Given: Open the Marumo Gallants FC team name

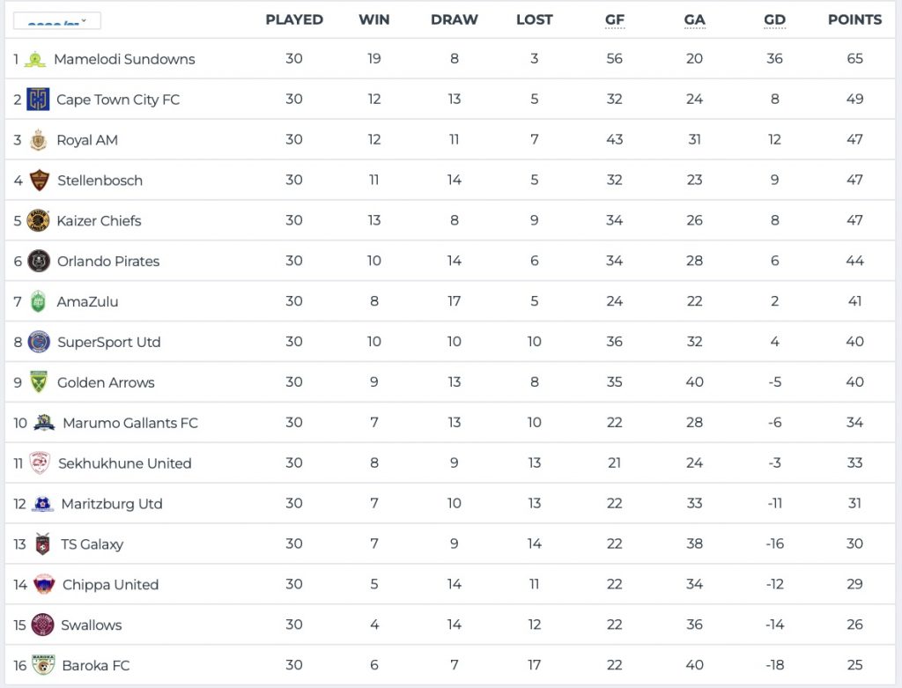Looking at the screenshot, I should [130, 423].
